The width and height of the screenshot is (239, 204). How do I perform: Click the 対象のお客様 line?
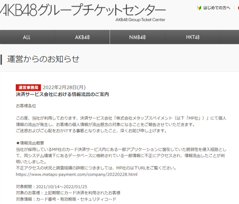(x=68, y=193)
